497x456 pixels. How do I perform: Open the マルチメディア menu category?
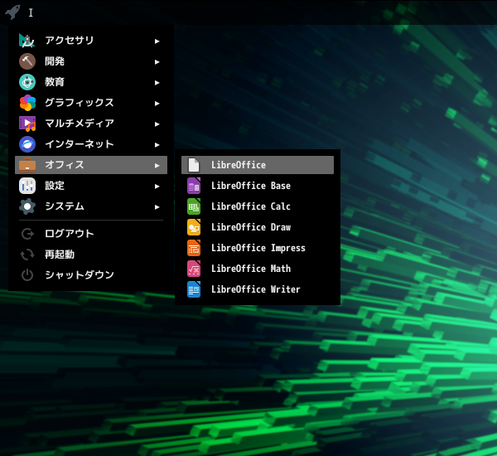pyautogui.click(x=91, y=124)
